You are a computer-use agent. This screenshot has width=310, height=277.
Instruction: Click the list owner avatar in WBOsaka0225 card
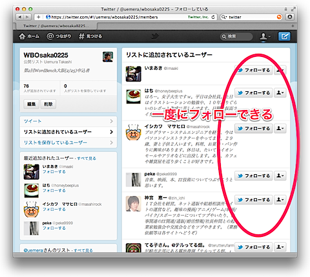[108, 57]
